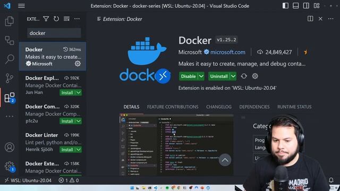Viewport: 340px width, 191px height.
Task: Click the remote indicator on Docker logo
Action: pos(163,76)
